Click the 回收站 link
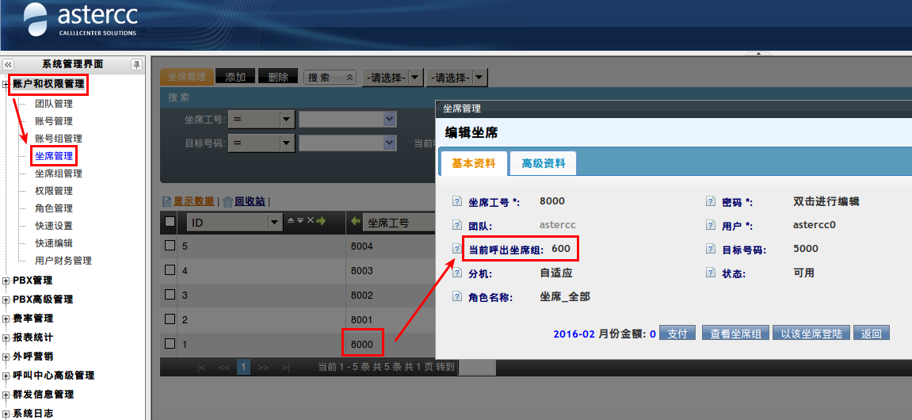 (250, 201)
